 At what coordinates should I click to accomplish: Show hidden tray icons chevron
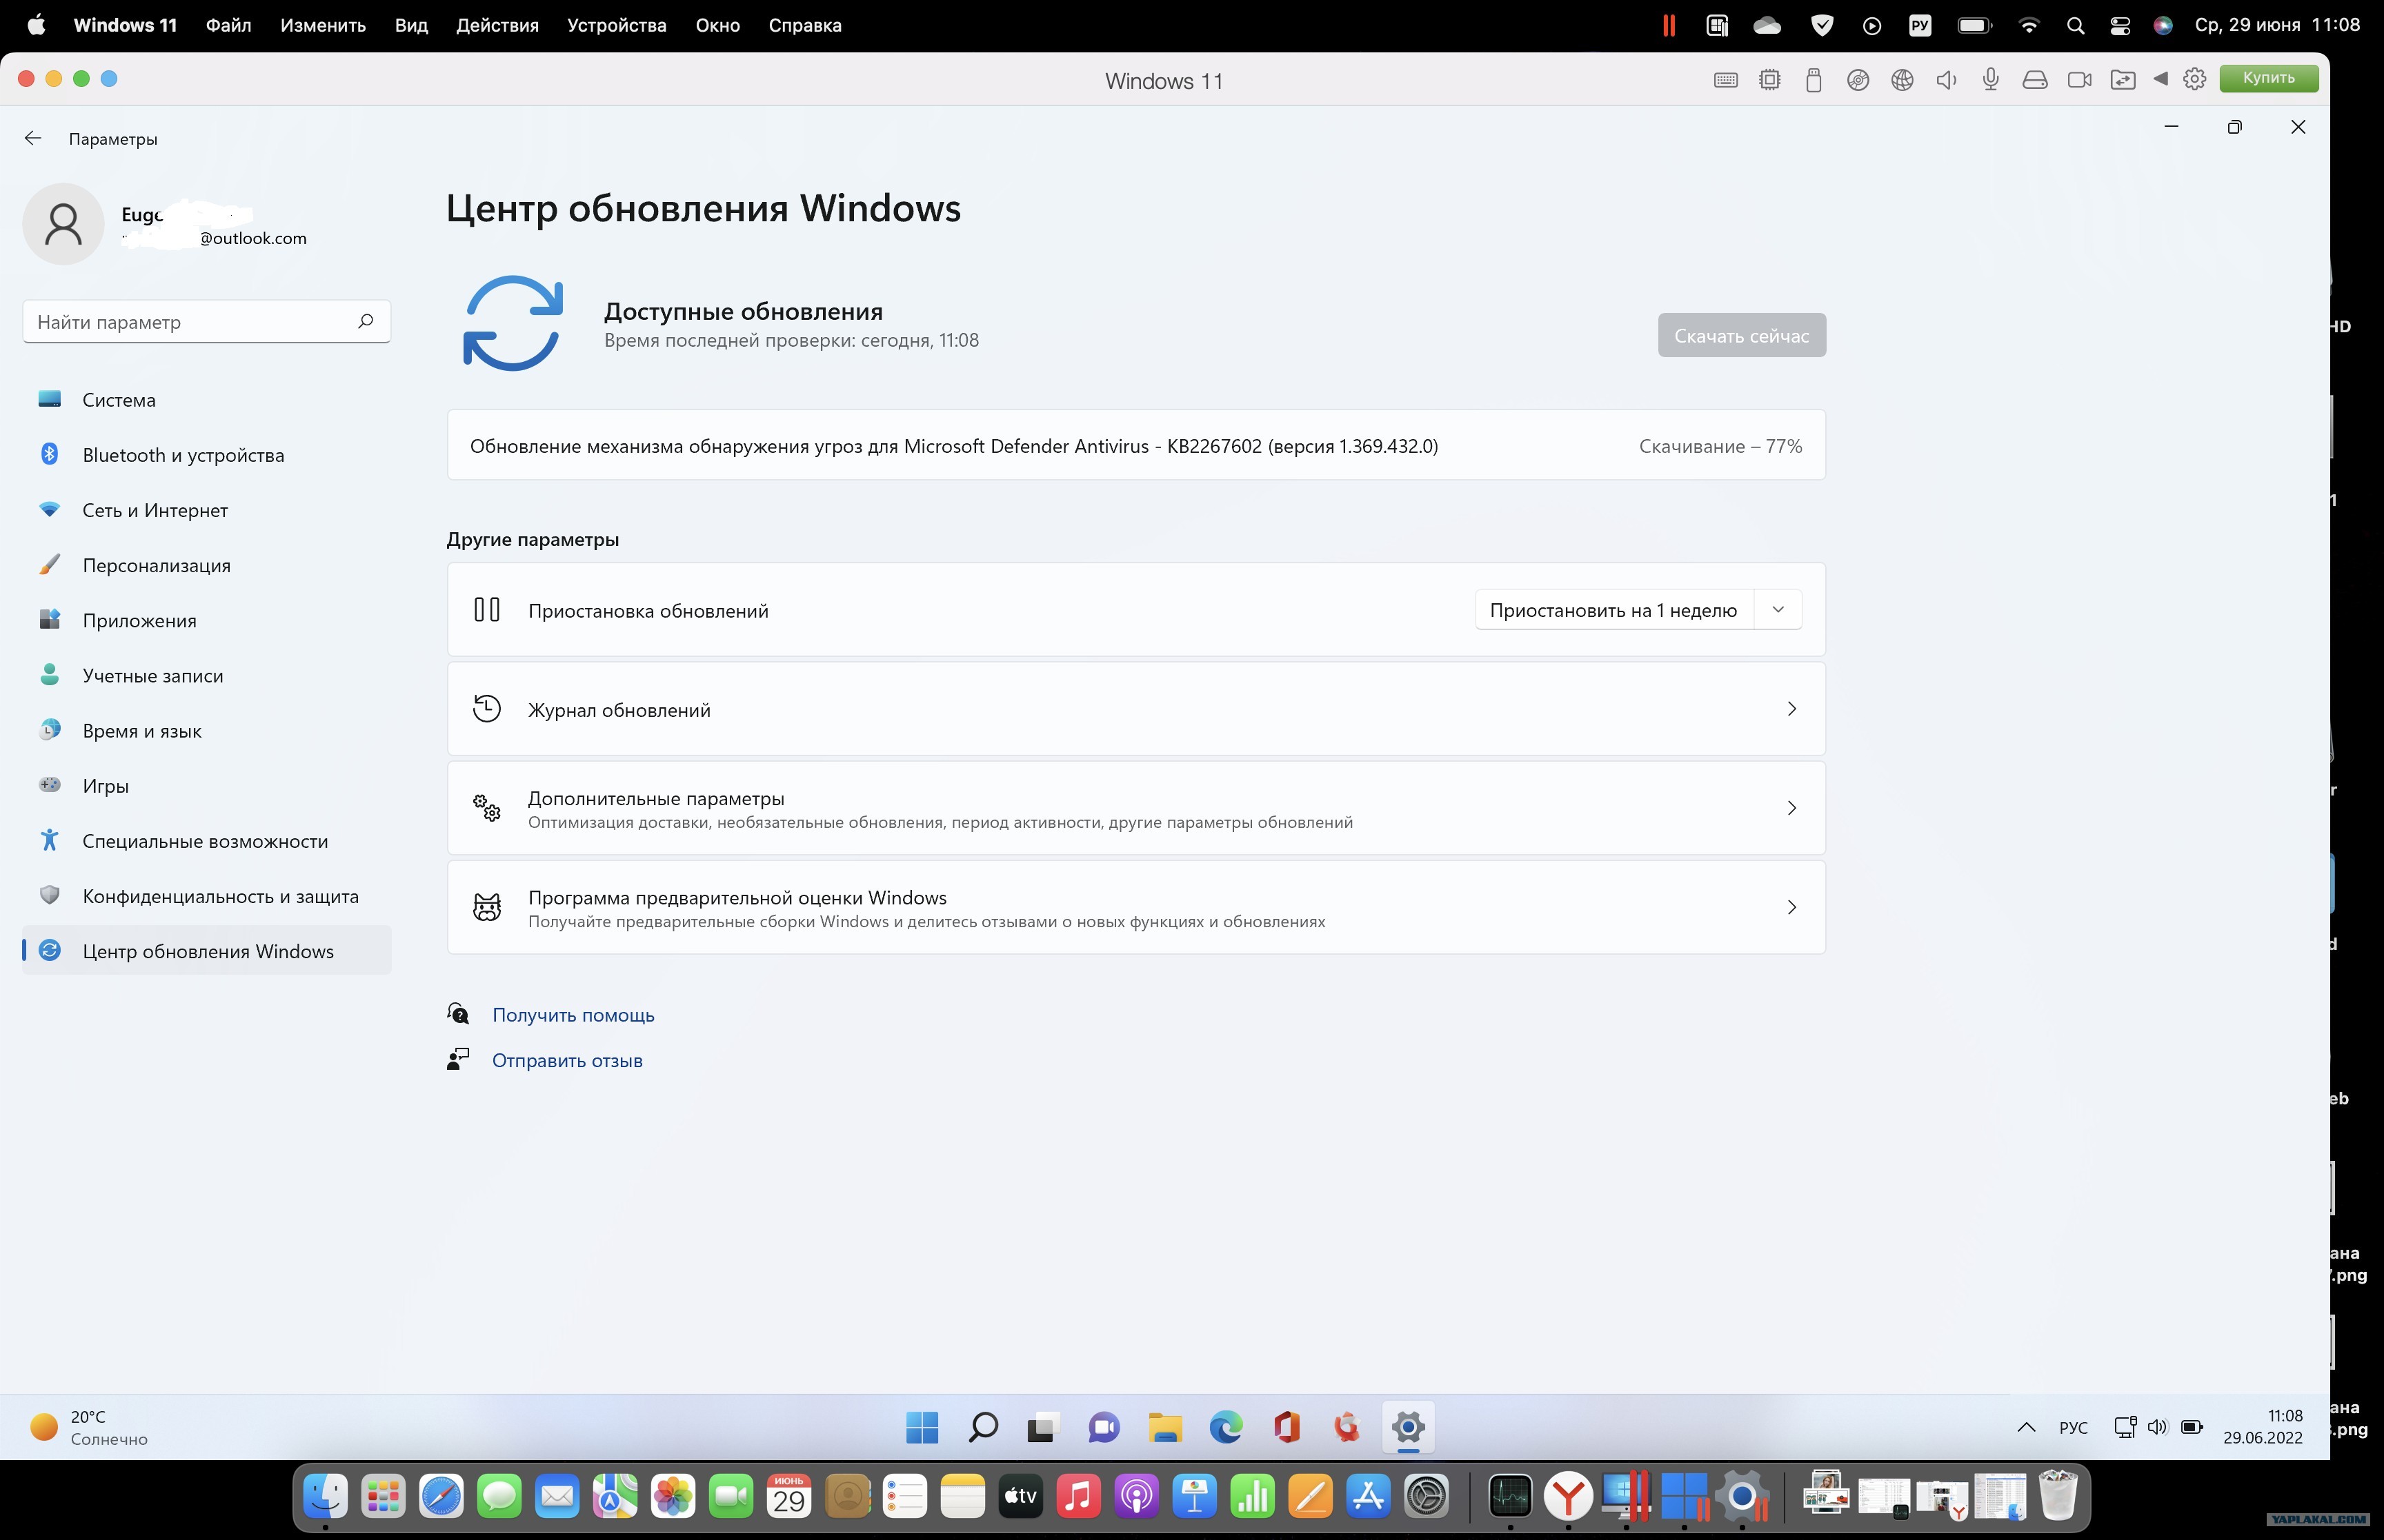click(x=2026, y=1427)
